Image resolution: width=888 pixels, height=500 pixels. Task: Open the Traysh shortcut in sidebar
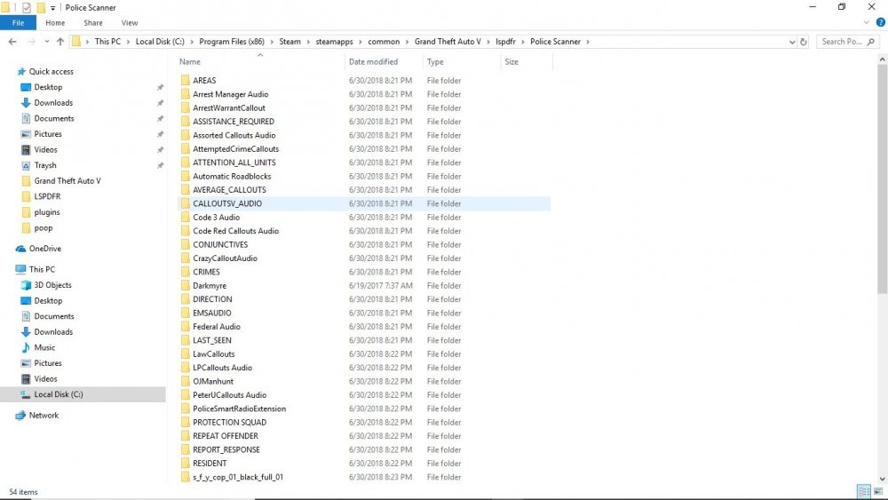[x=45, y=165]
